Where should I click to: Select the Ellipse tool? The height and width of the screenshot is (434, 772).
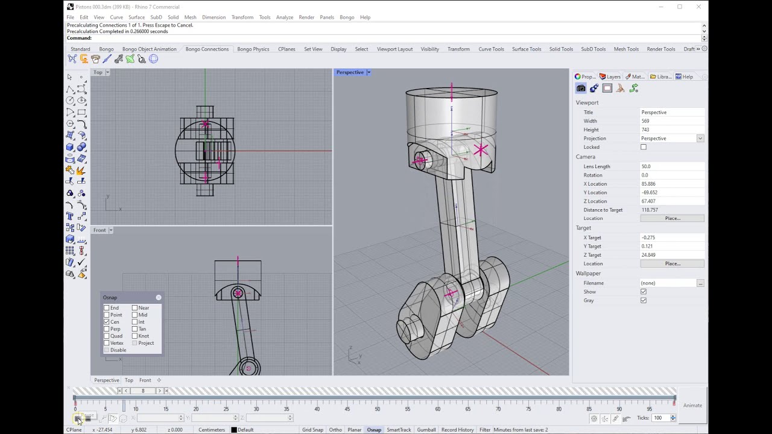81,100
